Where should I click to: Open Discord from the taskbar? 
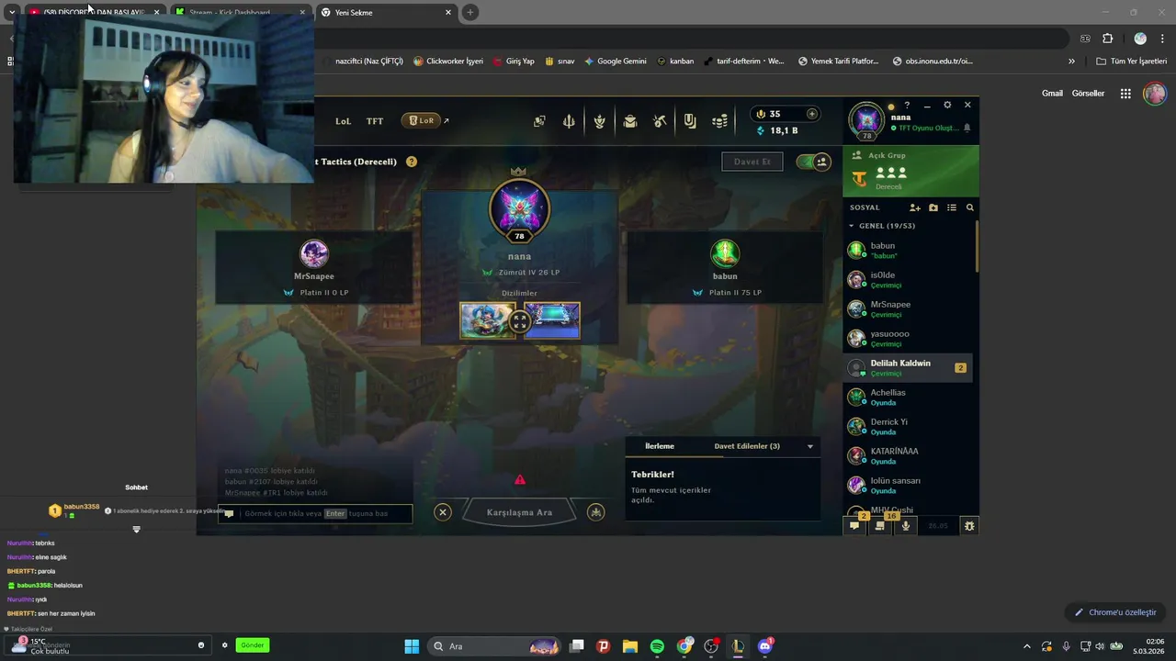pyautogui.click(x=765, y=646)
